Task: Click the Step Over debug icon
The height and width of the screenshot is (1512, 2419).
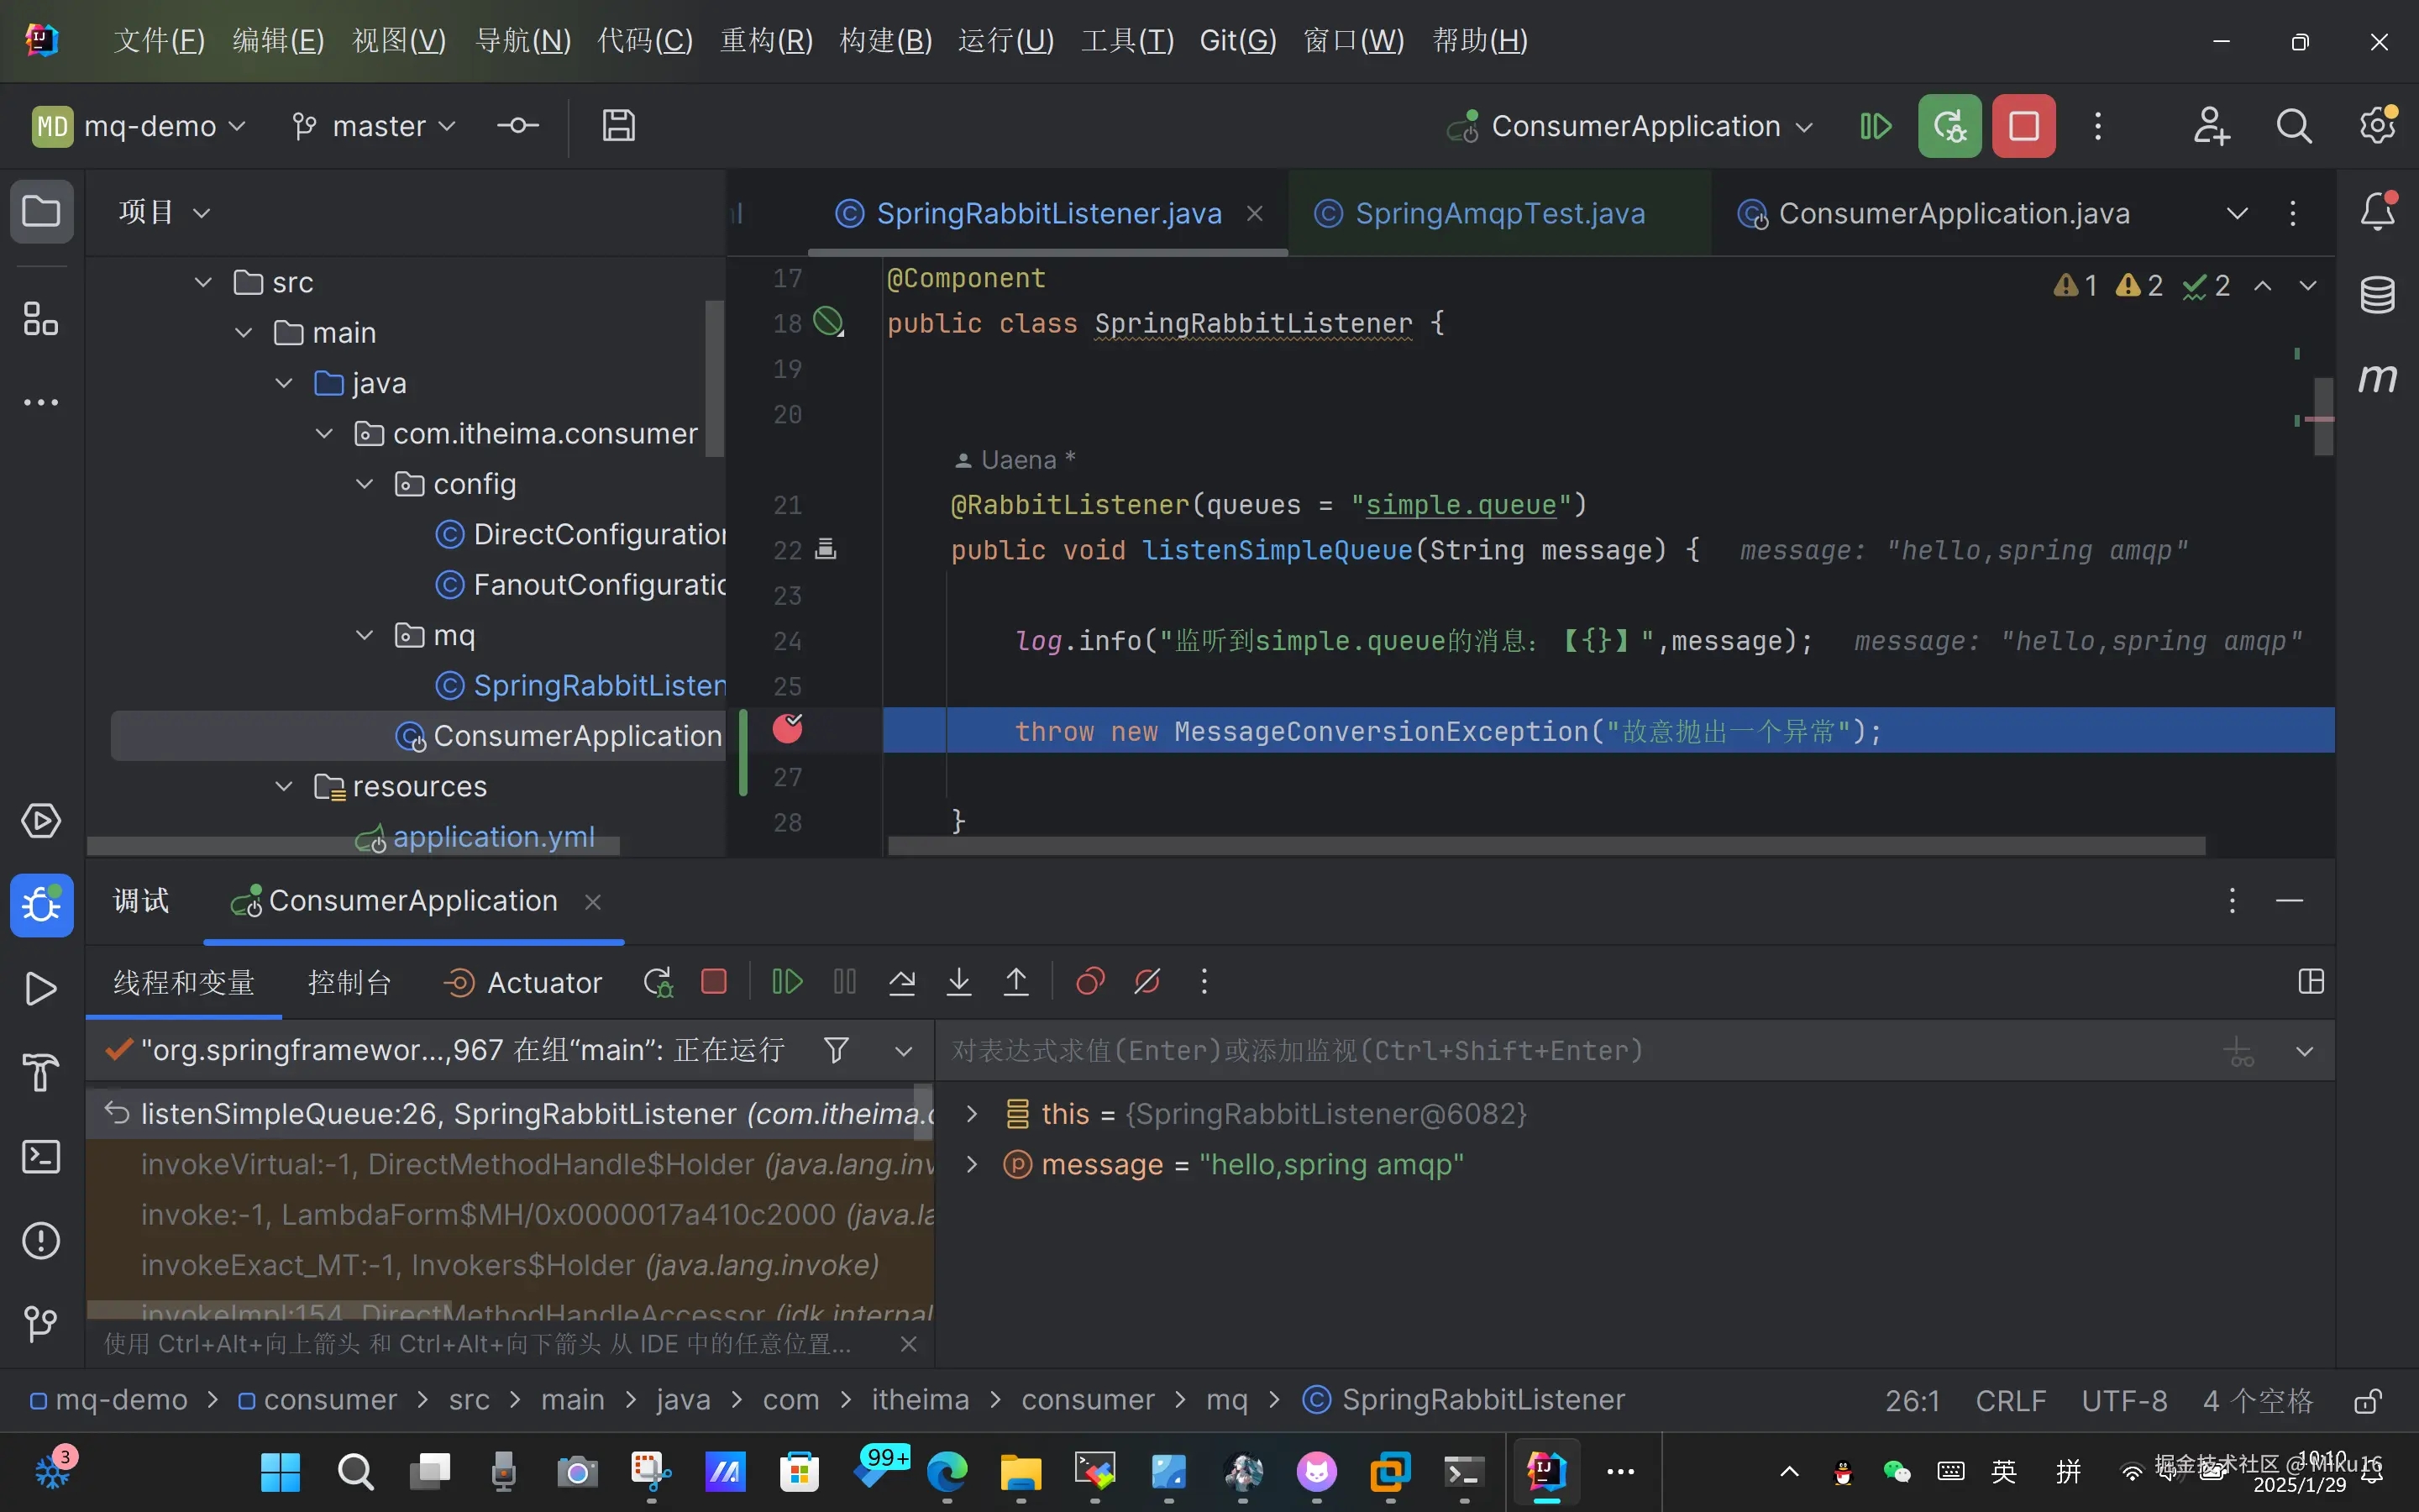Action: click(x=901, y=982)
